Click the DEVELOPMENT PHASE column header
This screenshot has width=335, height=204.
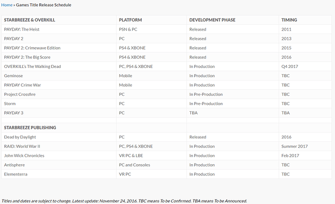click(212, 20)
